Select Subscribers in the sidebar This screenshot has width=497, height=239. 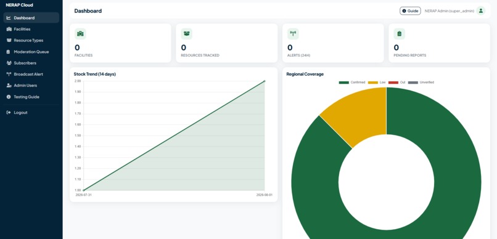pos(31,63)
